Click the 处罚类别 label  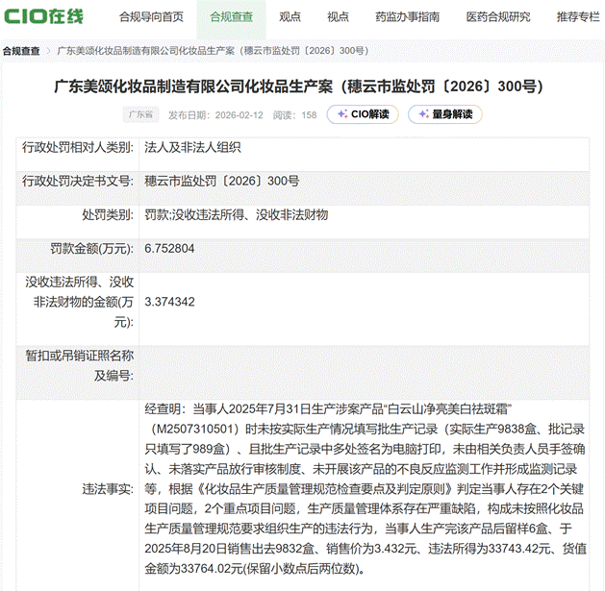108,214
